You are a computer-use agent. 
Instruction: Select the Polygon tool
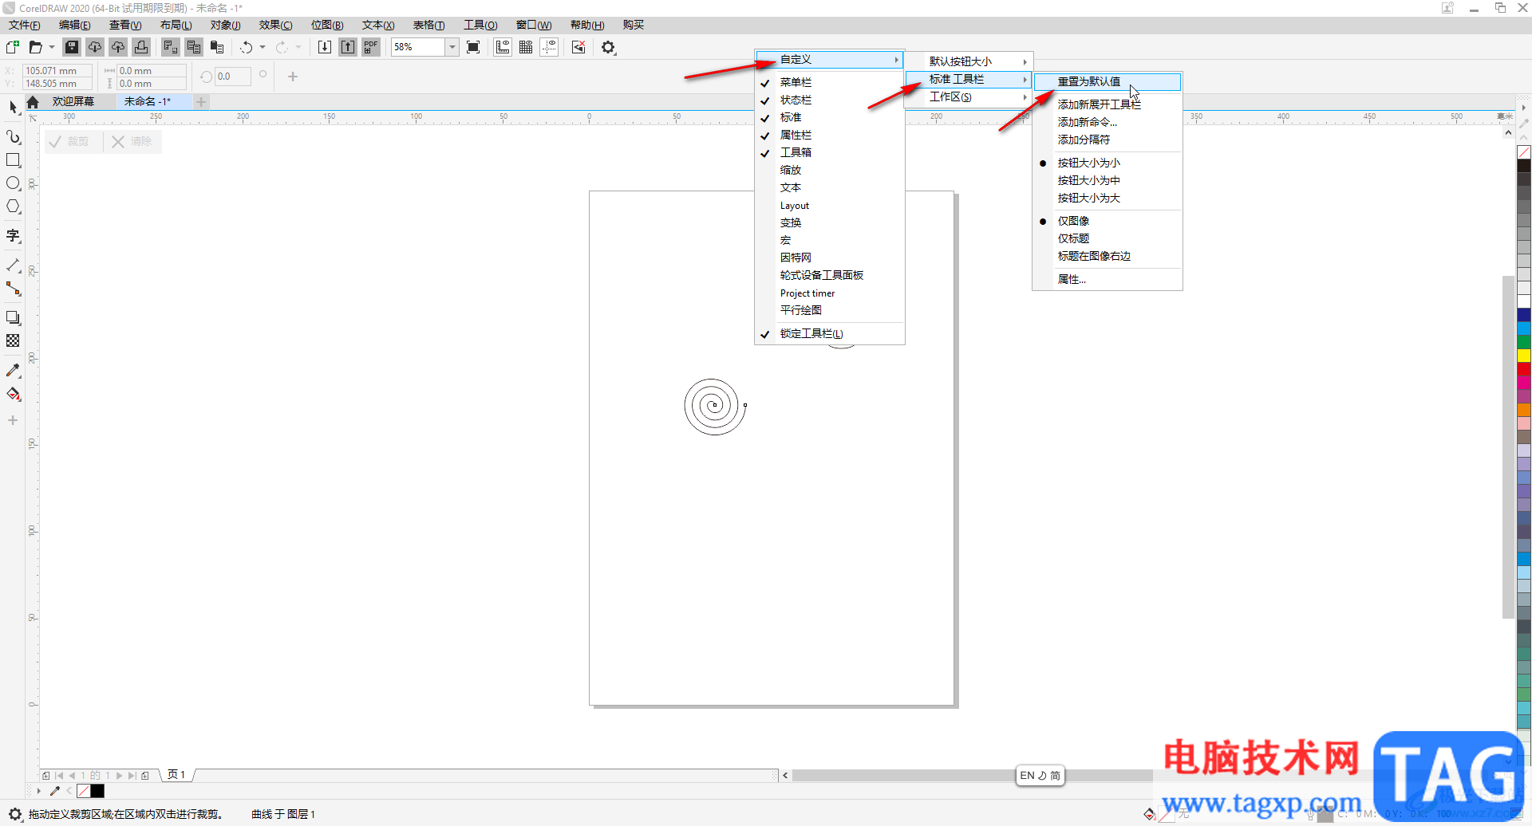[x=13, y=206]
